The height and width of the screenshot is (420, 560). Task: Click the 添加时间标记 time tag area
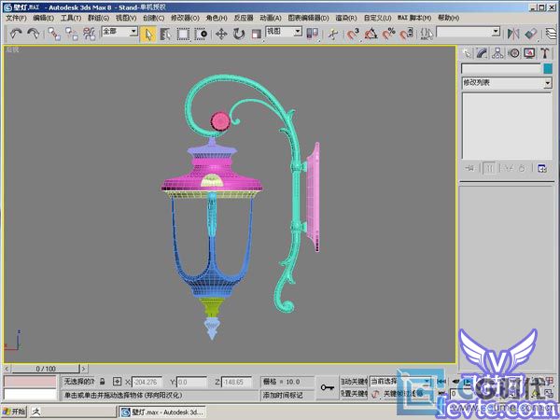287,395
